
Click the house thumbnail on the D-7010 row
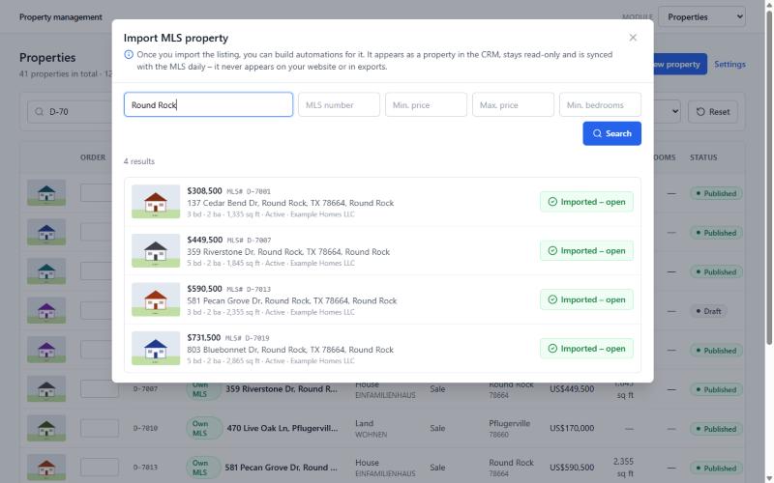(46, 428)
